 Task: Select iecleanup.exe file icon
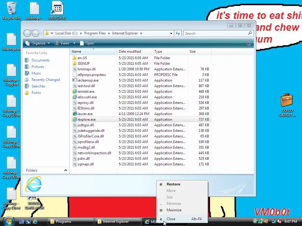coord(75,80)
